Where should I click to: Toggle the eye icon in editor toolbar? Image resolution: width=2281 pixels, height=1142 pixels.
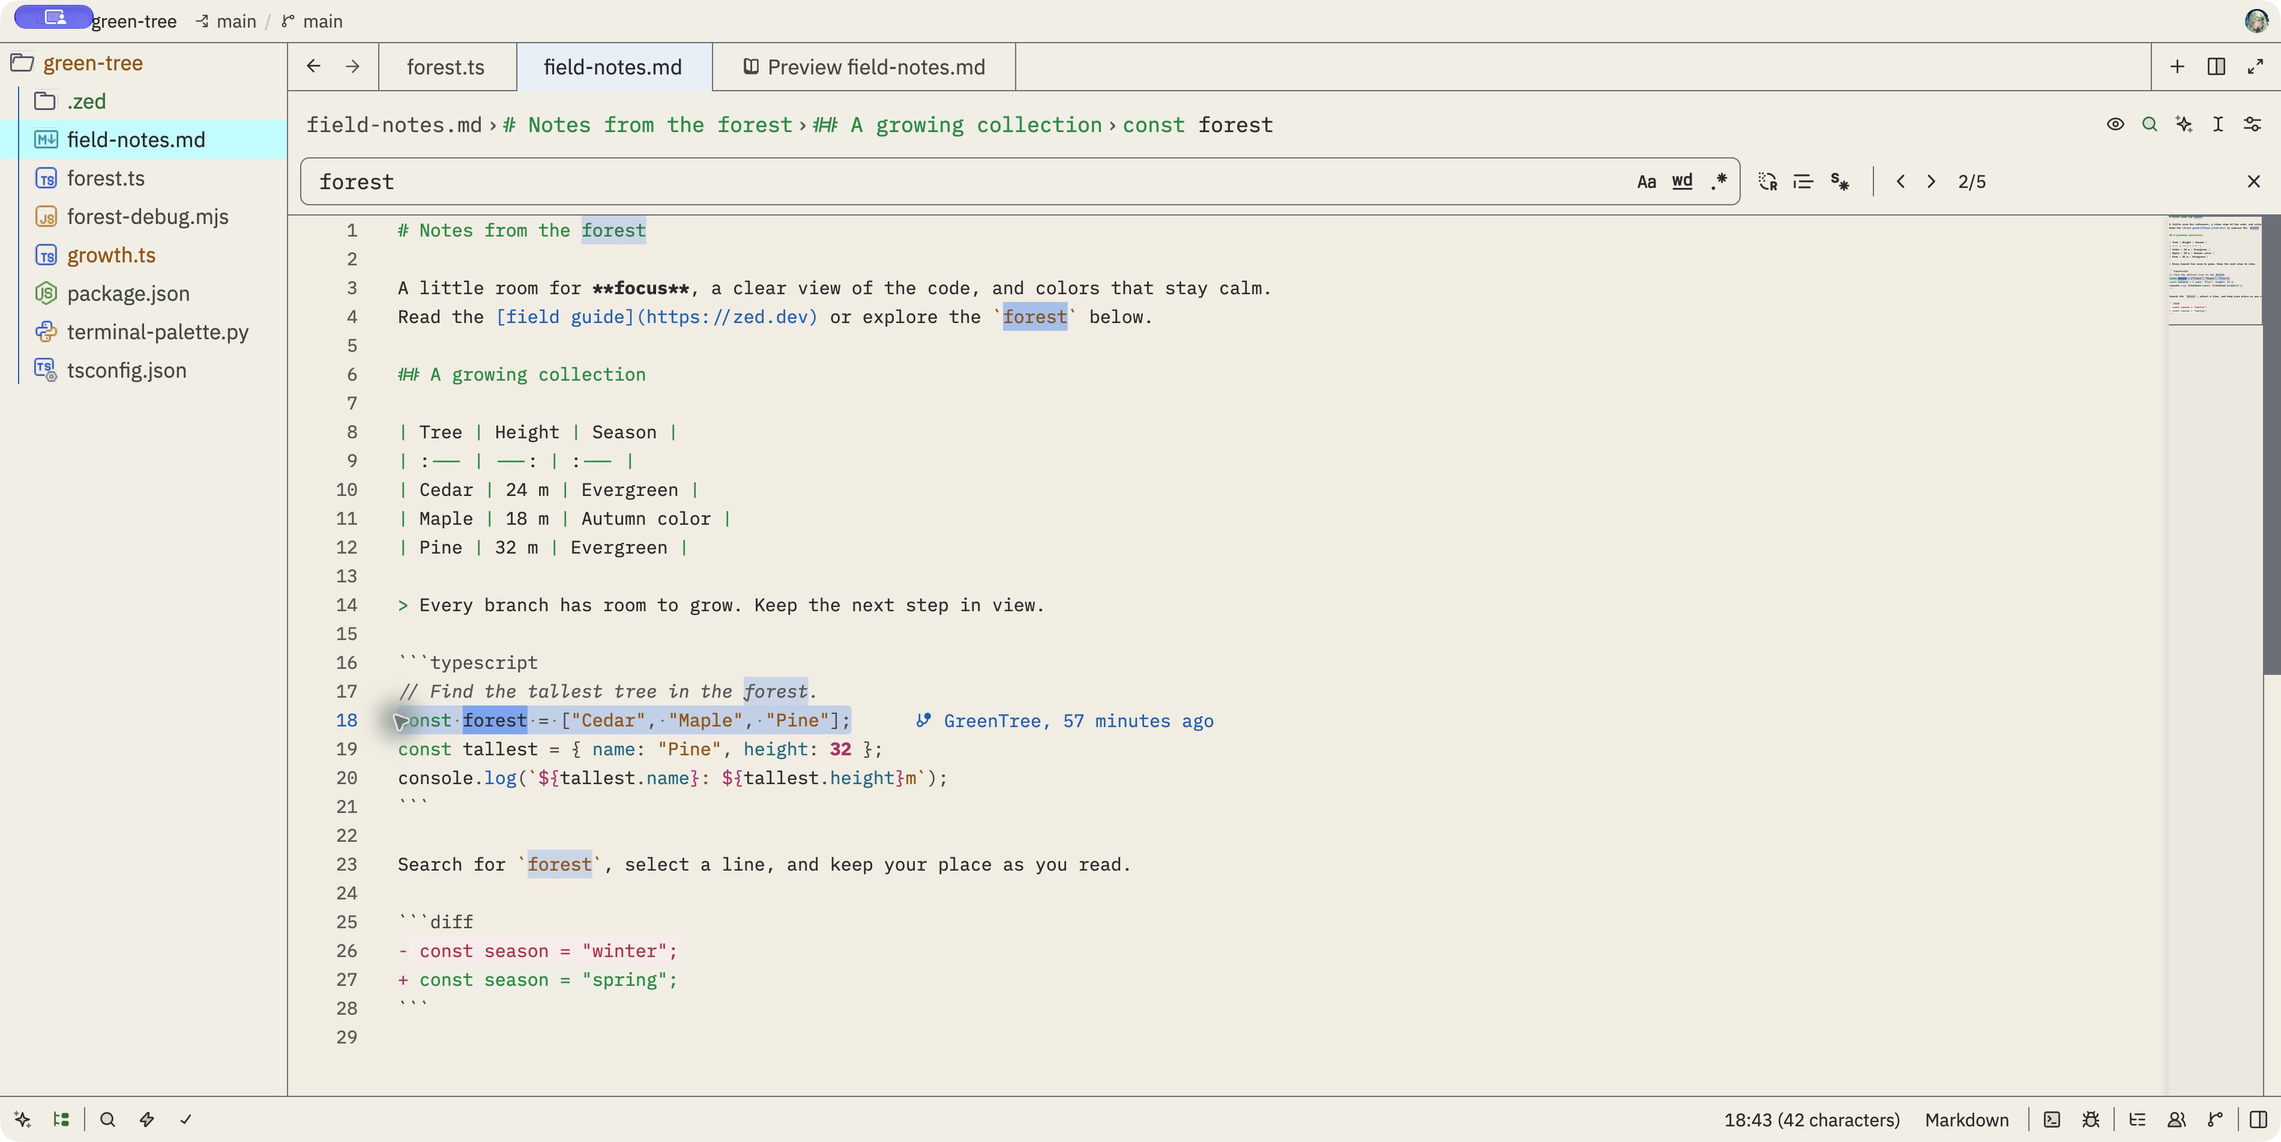point(2115,125)
